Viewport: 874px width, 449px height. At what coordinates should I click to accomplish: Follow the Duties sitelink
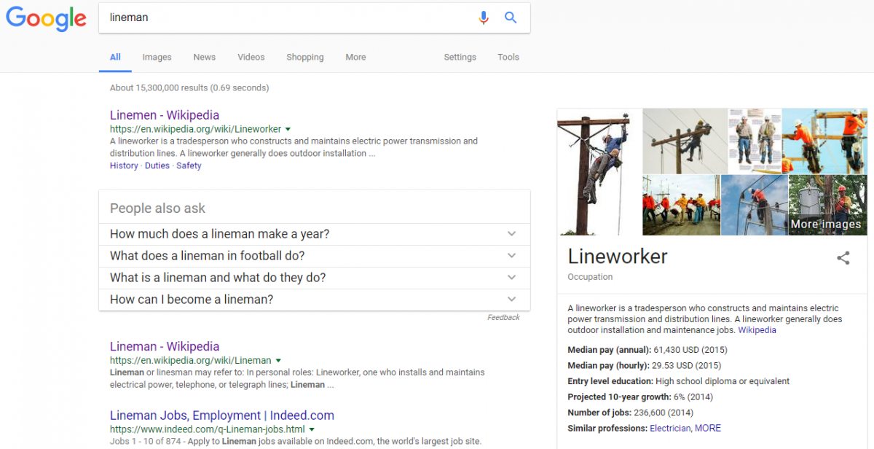pyautogui.click(x=157, y=165)
